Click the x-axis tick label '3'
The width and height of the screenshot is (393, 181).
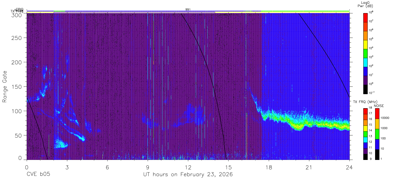(x=67, y=167)
